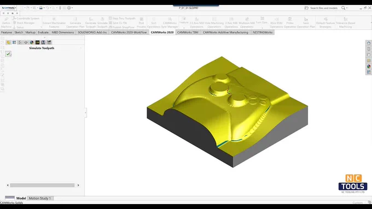This screenshot has height=209, width=372.
Task: Switch to the MBD Dimensions tab
Action: click(x=63, y=32)
